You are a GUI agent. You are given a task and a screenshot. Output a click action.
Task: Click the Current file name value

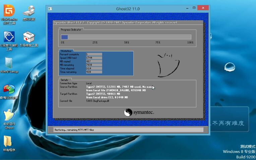pos(98,101)
